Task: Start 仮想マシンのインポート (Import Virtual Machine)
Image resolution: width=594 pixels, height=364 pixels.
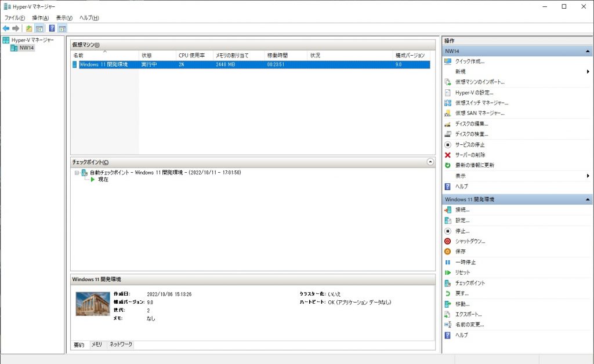Action: [480, 82]
